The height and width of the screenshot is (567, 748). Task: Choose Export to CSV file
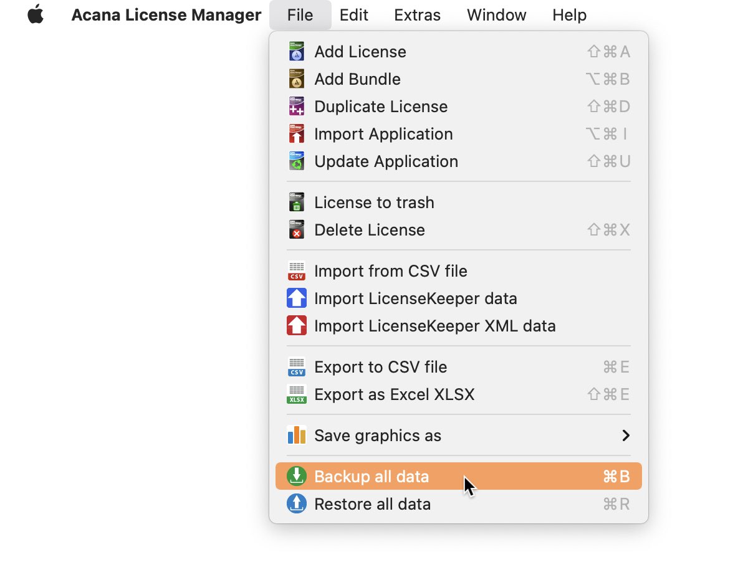click(459, 367)
